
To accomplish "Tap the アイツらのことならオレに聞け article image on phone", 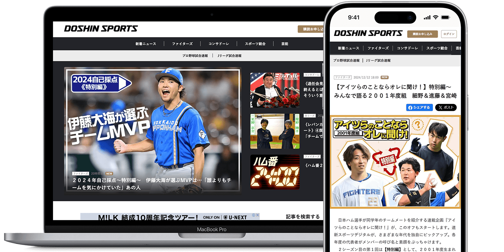I will [395, 162].
